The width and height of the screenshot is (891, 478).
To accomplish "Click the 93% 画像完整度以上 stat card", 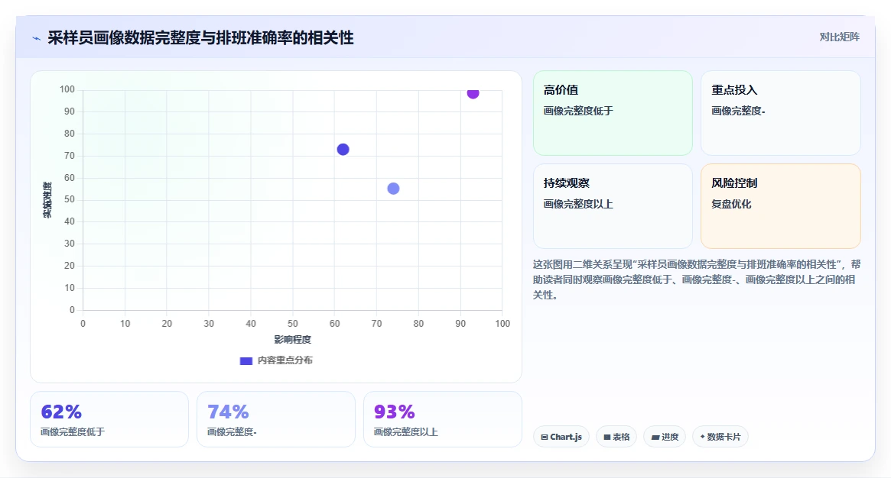I will coord(443,419).
